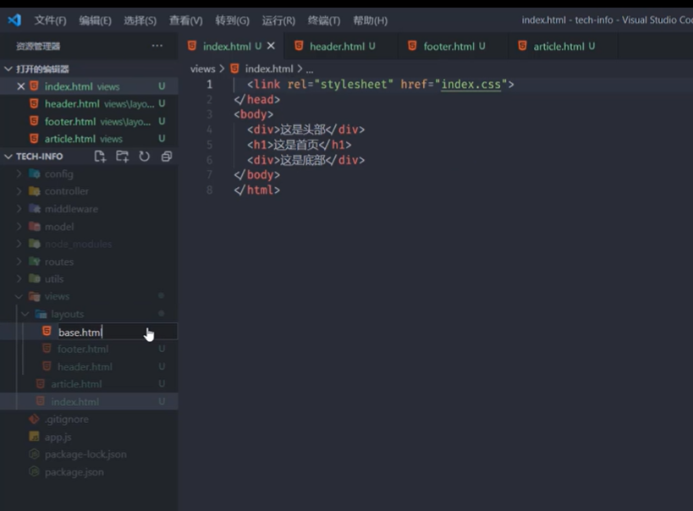693x511 pixels.
Task: Click the git icon beside .gitignore
Action: [34, 419]
